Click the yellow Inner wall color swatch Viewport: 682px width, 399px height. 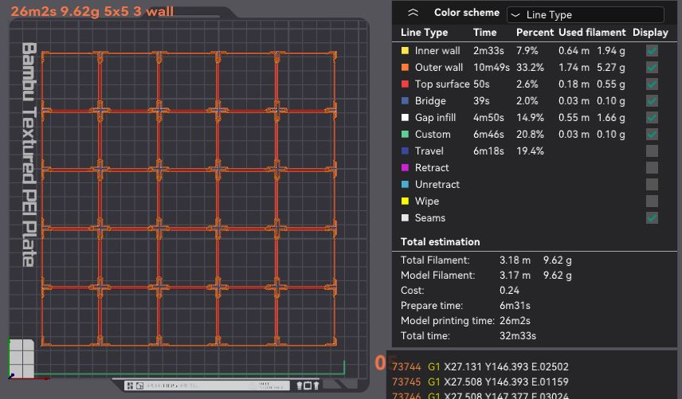[405, 51]
